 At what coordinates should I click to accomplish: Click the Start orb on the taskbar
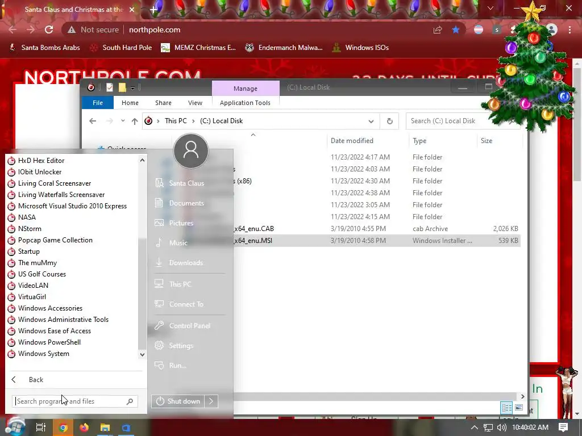[x=15, y=426]
